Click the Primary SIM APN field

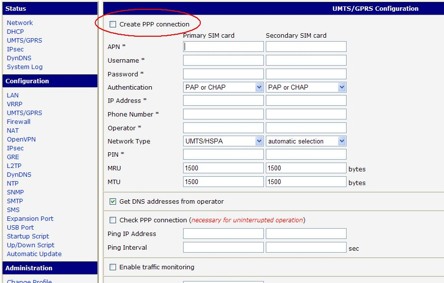point(223,47)
